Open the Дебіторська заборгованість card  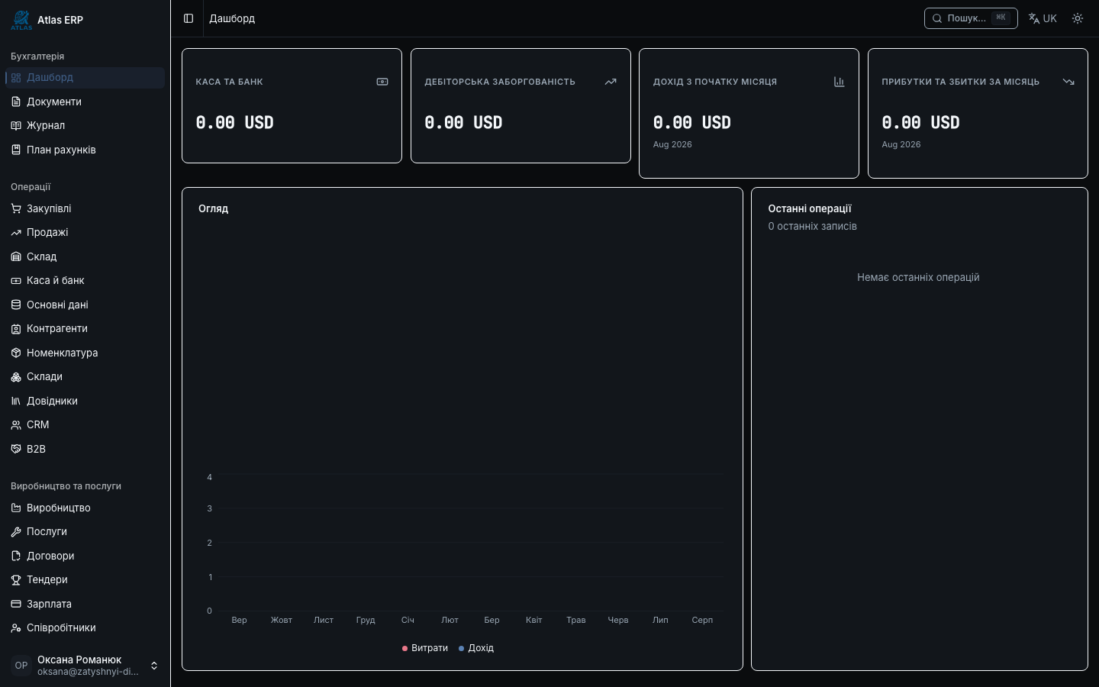(x=520, y=105)
